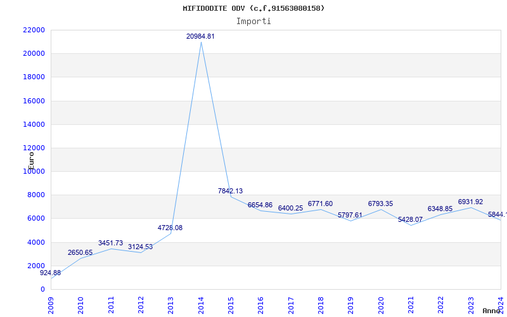507x317 pixels.
Task: Click the x-axis year 2019
Action: (351, 306)
